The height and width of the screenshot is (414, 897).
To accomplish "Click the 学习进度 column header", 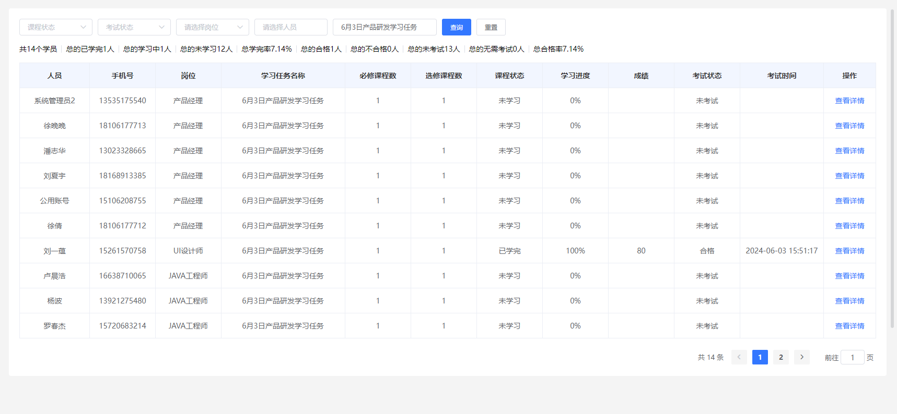I will [575, 76].
